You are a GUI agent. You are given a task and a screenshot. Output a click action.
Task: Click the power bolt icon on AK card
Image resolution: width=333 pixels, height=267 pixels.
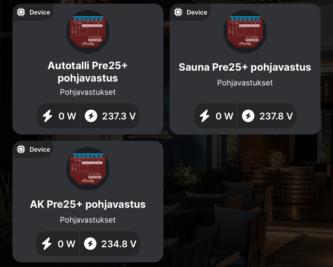tap(47, 244)
